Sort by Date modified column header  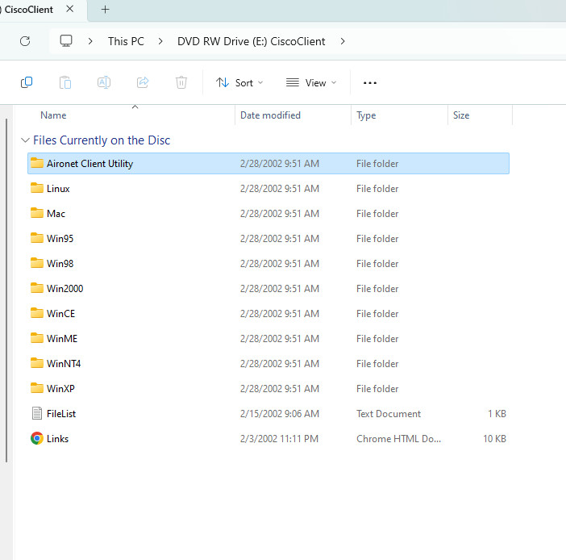(270, 115)
